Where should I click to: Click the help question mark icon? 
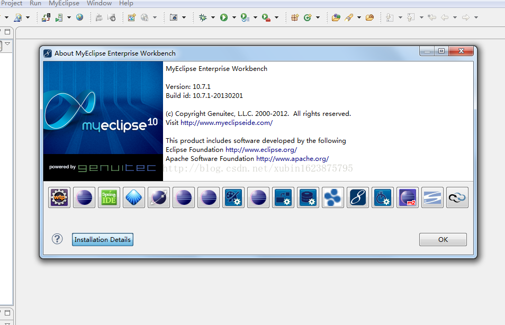point(57,239)
